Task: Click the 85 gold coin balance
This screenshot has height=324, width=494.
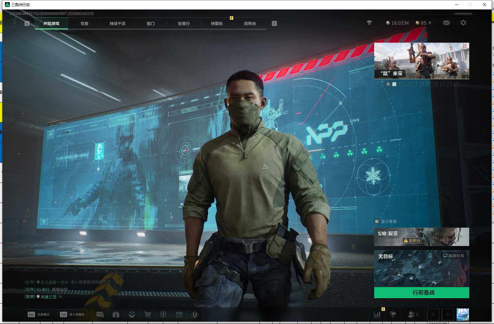Action: point(421,23)
